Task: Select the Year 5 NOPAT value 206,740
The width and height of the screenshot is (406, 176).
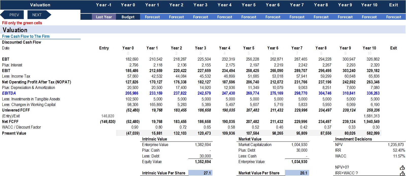Action: [x=252, y=82]
